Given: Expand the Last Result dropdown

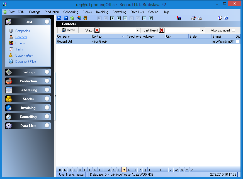Looking at the screenshot, I should (x=203, y=30).
